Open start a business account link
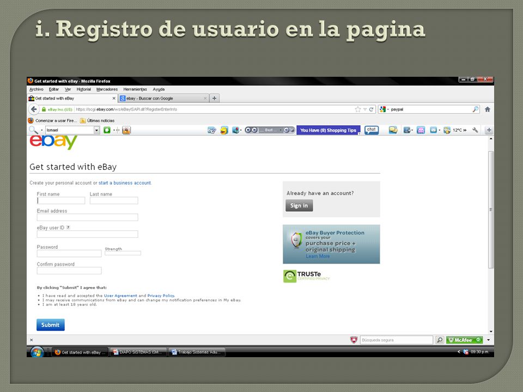This screenshot has width=523, height=392. [125, 183]
